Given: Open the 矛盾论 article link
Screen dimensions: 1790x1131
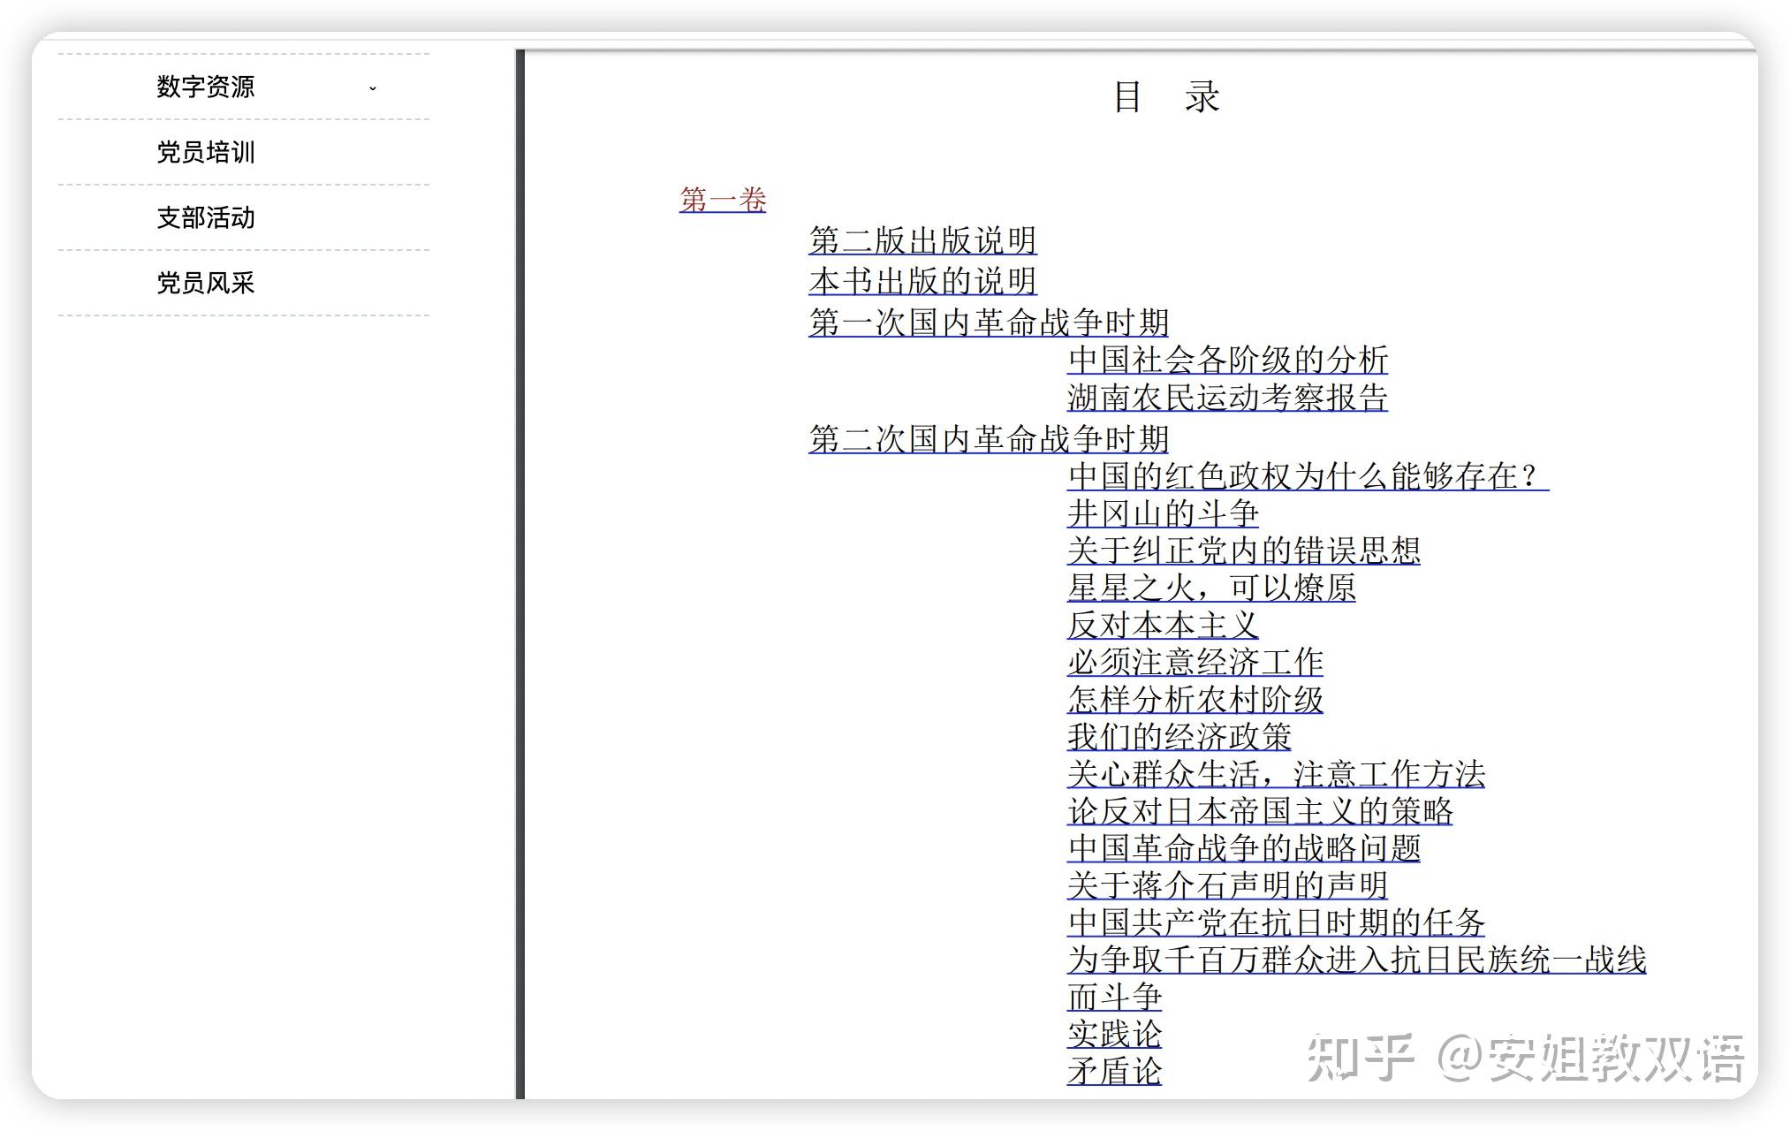Looking at the screenshot, I should 1113,1071.
